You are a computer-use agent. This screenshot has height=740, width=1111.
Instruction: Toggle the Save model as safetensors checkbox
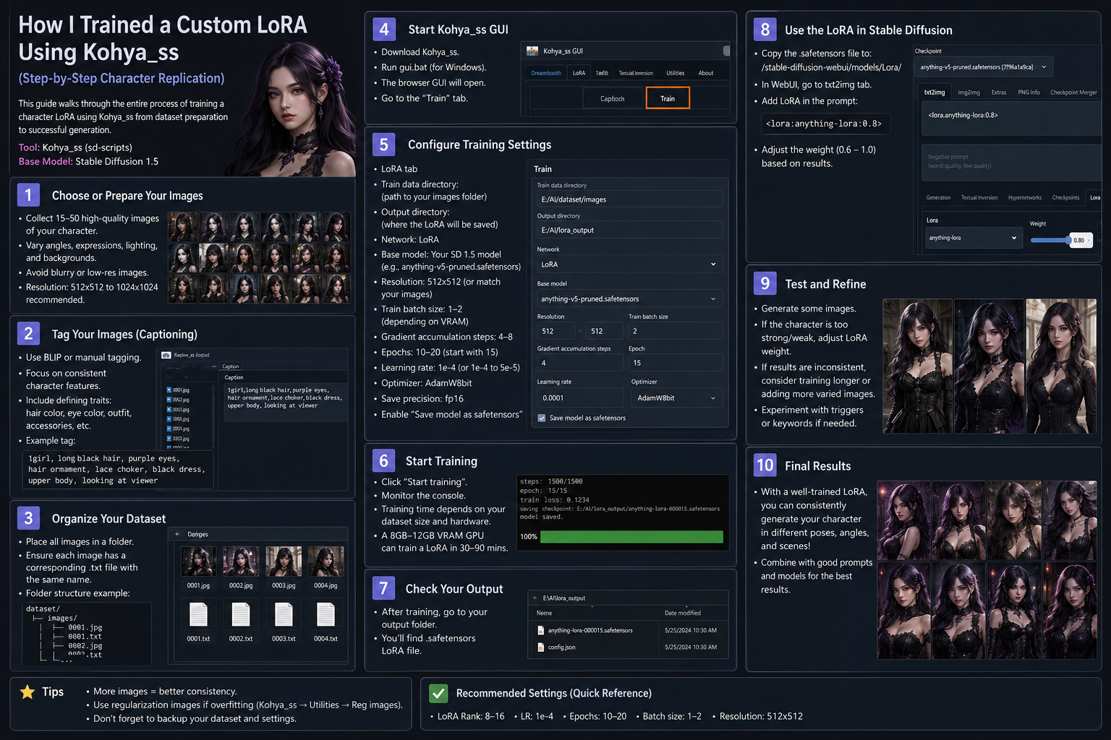(x=541, y=418)
